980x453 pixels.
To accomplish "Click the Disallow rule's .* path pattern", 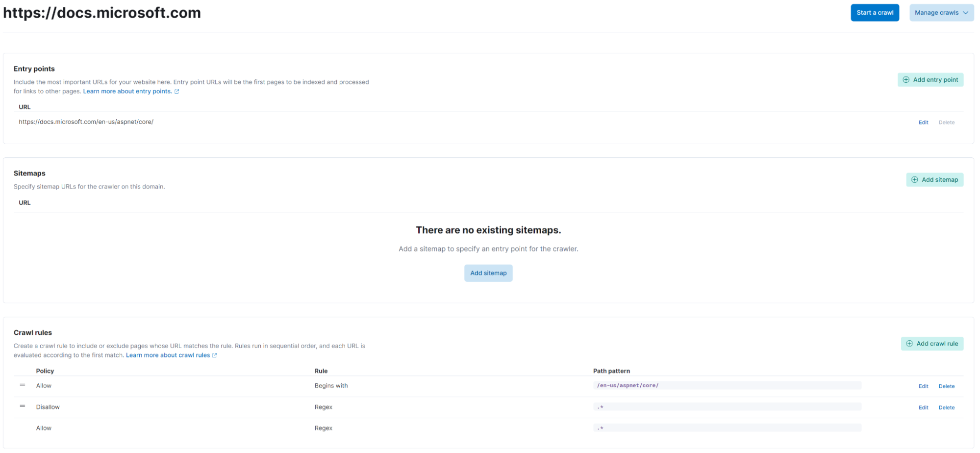I will click(x=727, y=406).
